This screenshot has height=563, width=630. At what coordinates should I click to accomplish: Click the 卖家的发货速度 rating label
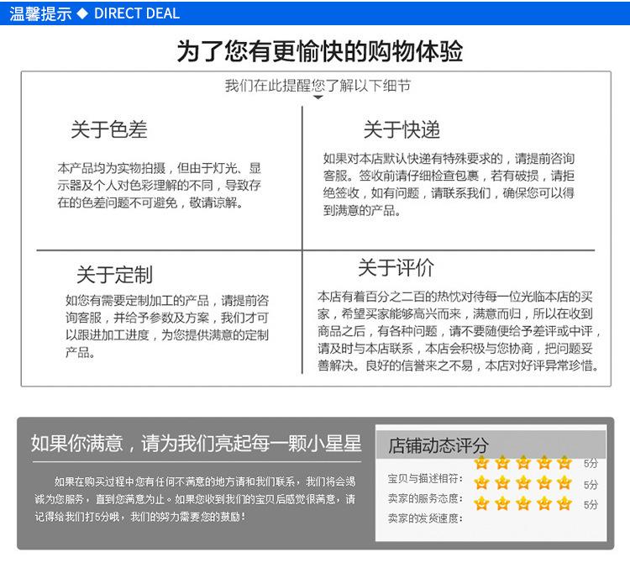pos(425,518)
